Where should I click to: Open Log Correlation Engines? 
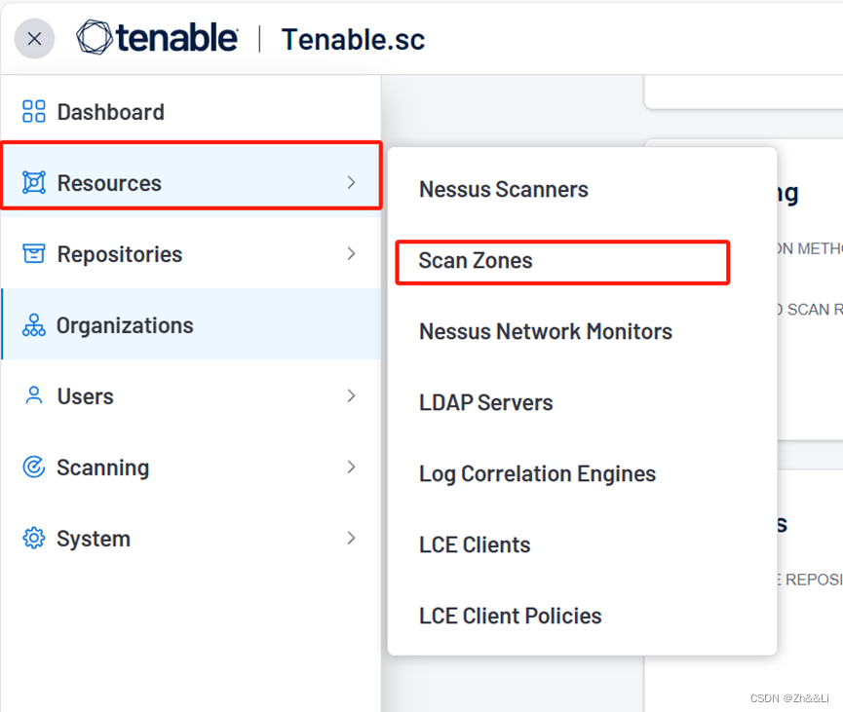(537, 473)
